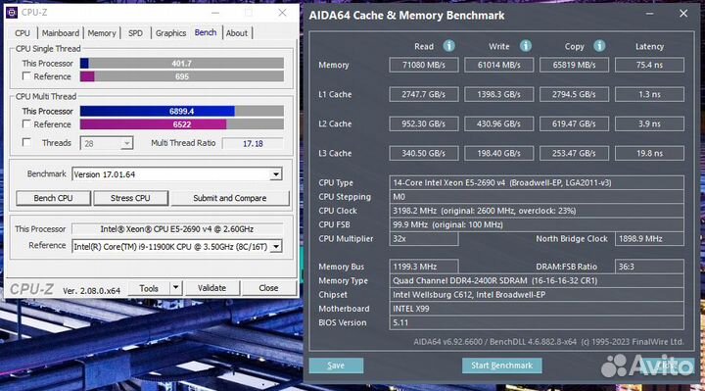Open the About tab
Screen dimensions: 705x391
(x=237, y=33)
